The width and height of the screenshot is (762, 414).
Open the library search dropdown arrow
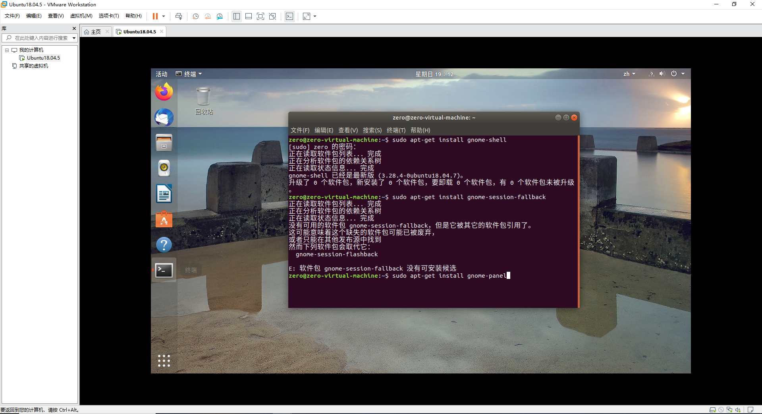(74, 38)
